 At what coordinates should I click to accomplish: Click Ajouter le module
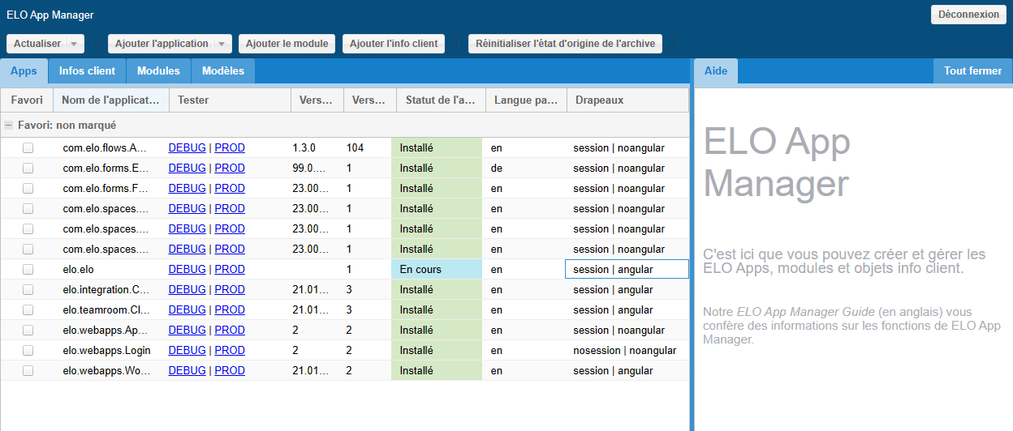(287, 44)
